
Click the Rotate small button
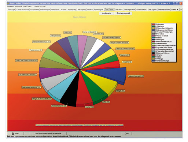click(x=123, y=14)
